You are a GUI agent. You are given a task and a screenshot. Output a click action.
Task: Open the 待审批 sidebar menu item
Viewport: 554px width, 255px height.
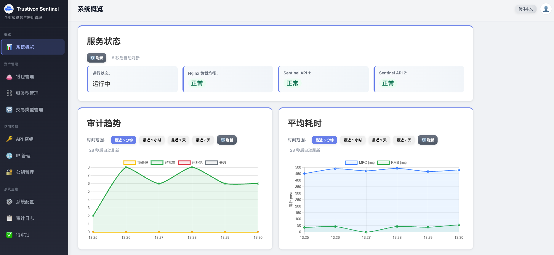coord(23,235)
